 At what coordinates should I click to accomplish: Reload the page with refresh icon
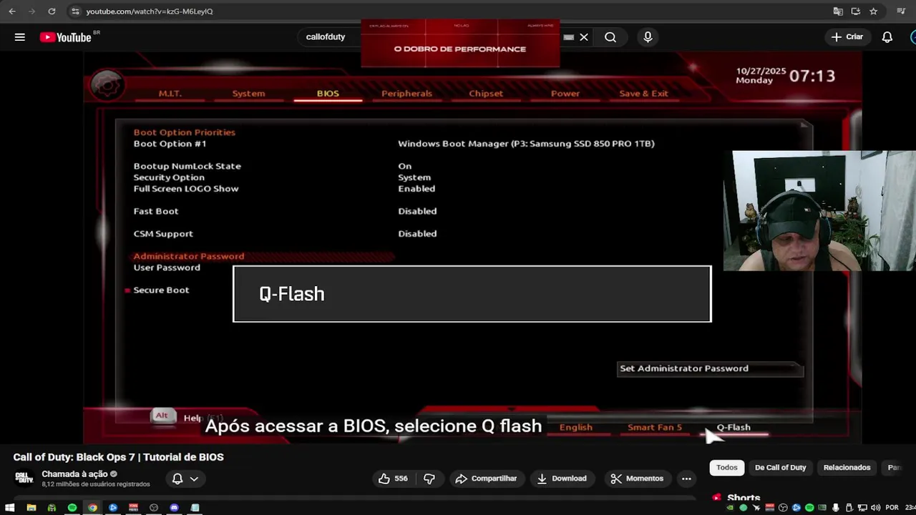[x=52, y=11]
